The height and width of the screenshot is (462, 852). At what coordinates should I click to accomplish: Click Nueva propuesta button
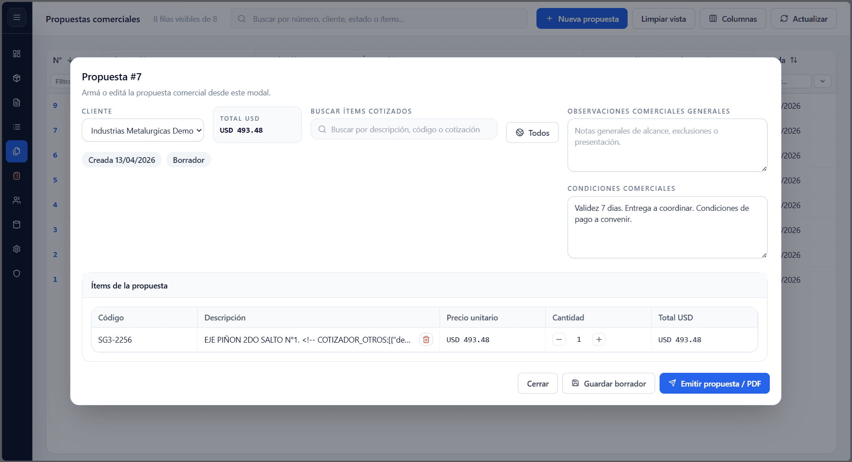(582, 19)
